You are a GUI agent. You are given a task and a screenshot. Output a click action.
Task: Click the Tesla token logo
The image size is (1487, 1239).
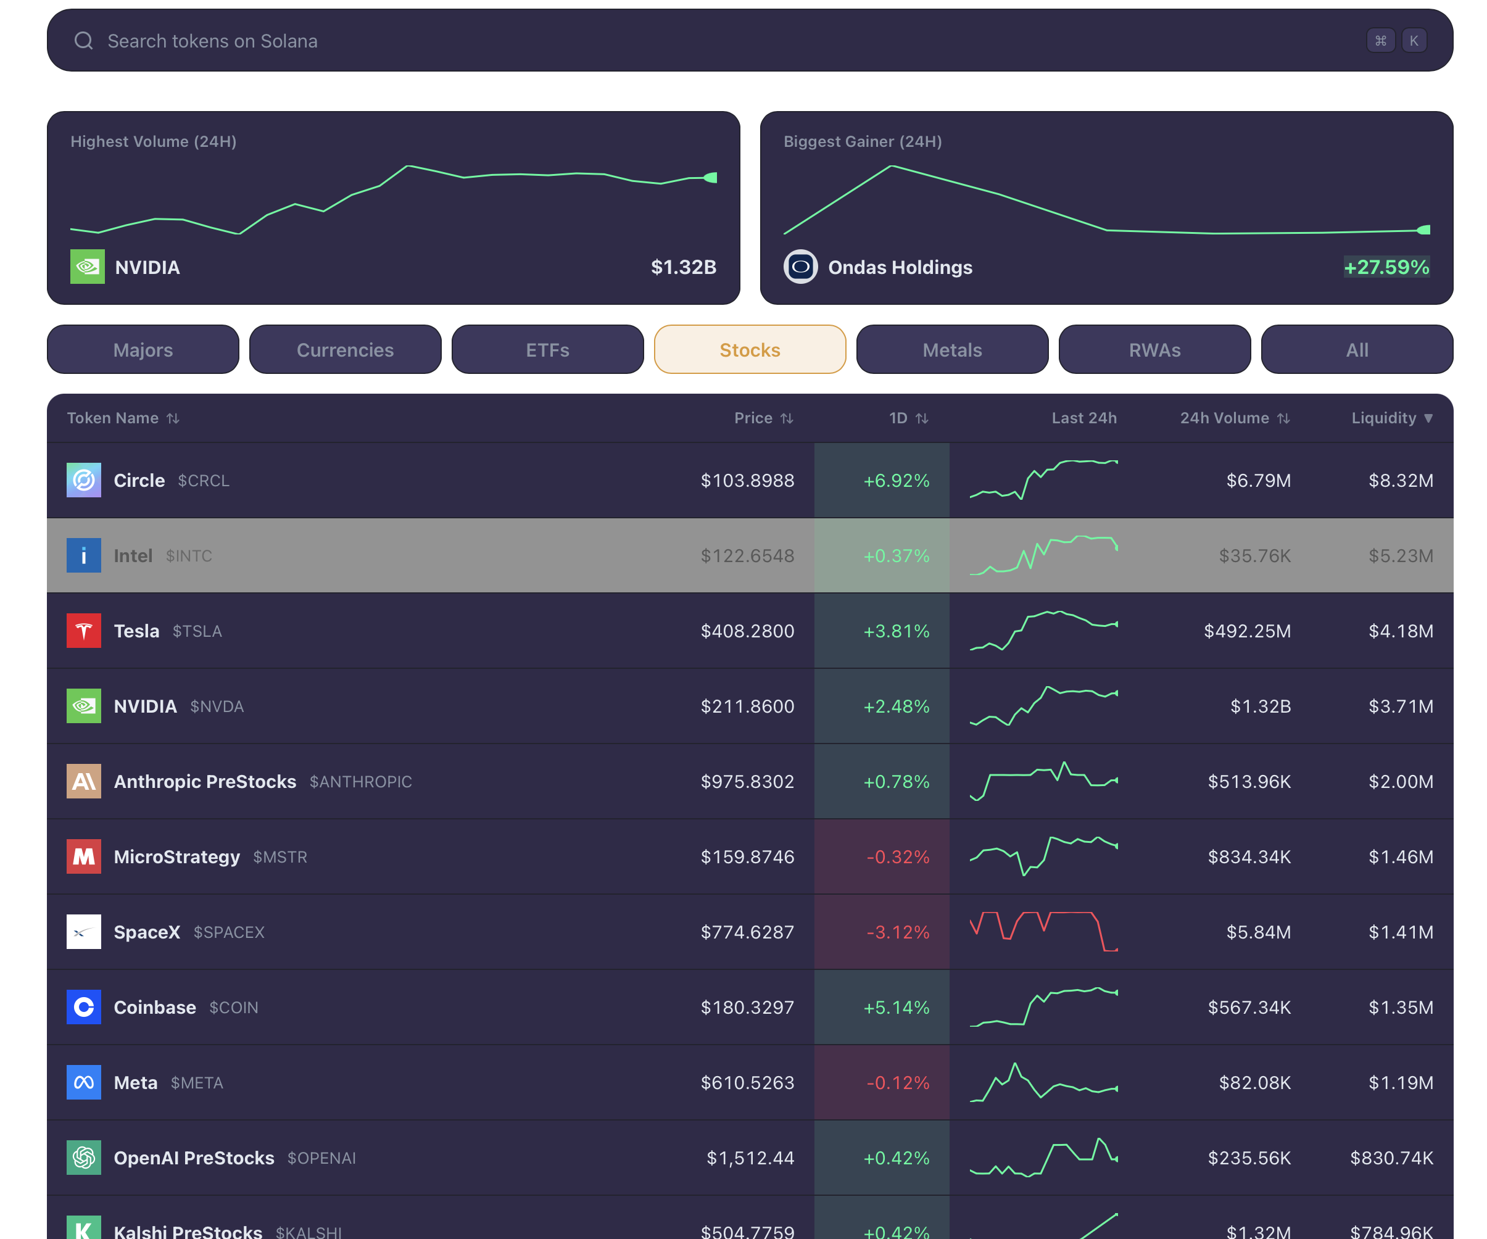click(85, 631)
